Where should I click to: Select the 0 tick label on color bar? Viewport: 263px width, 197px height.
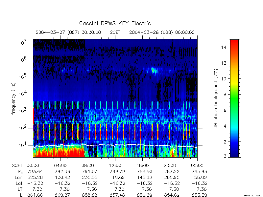[x=225, y=156]
